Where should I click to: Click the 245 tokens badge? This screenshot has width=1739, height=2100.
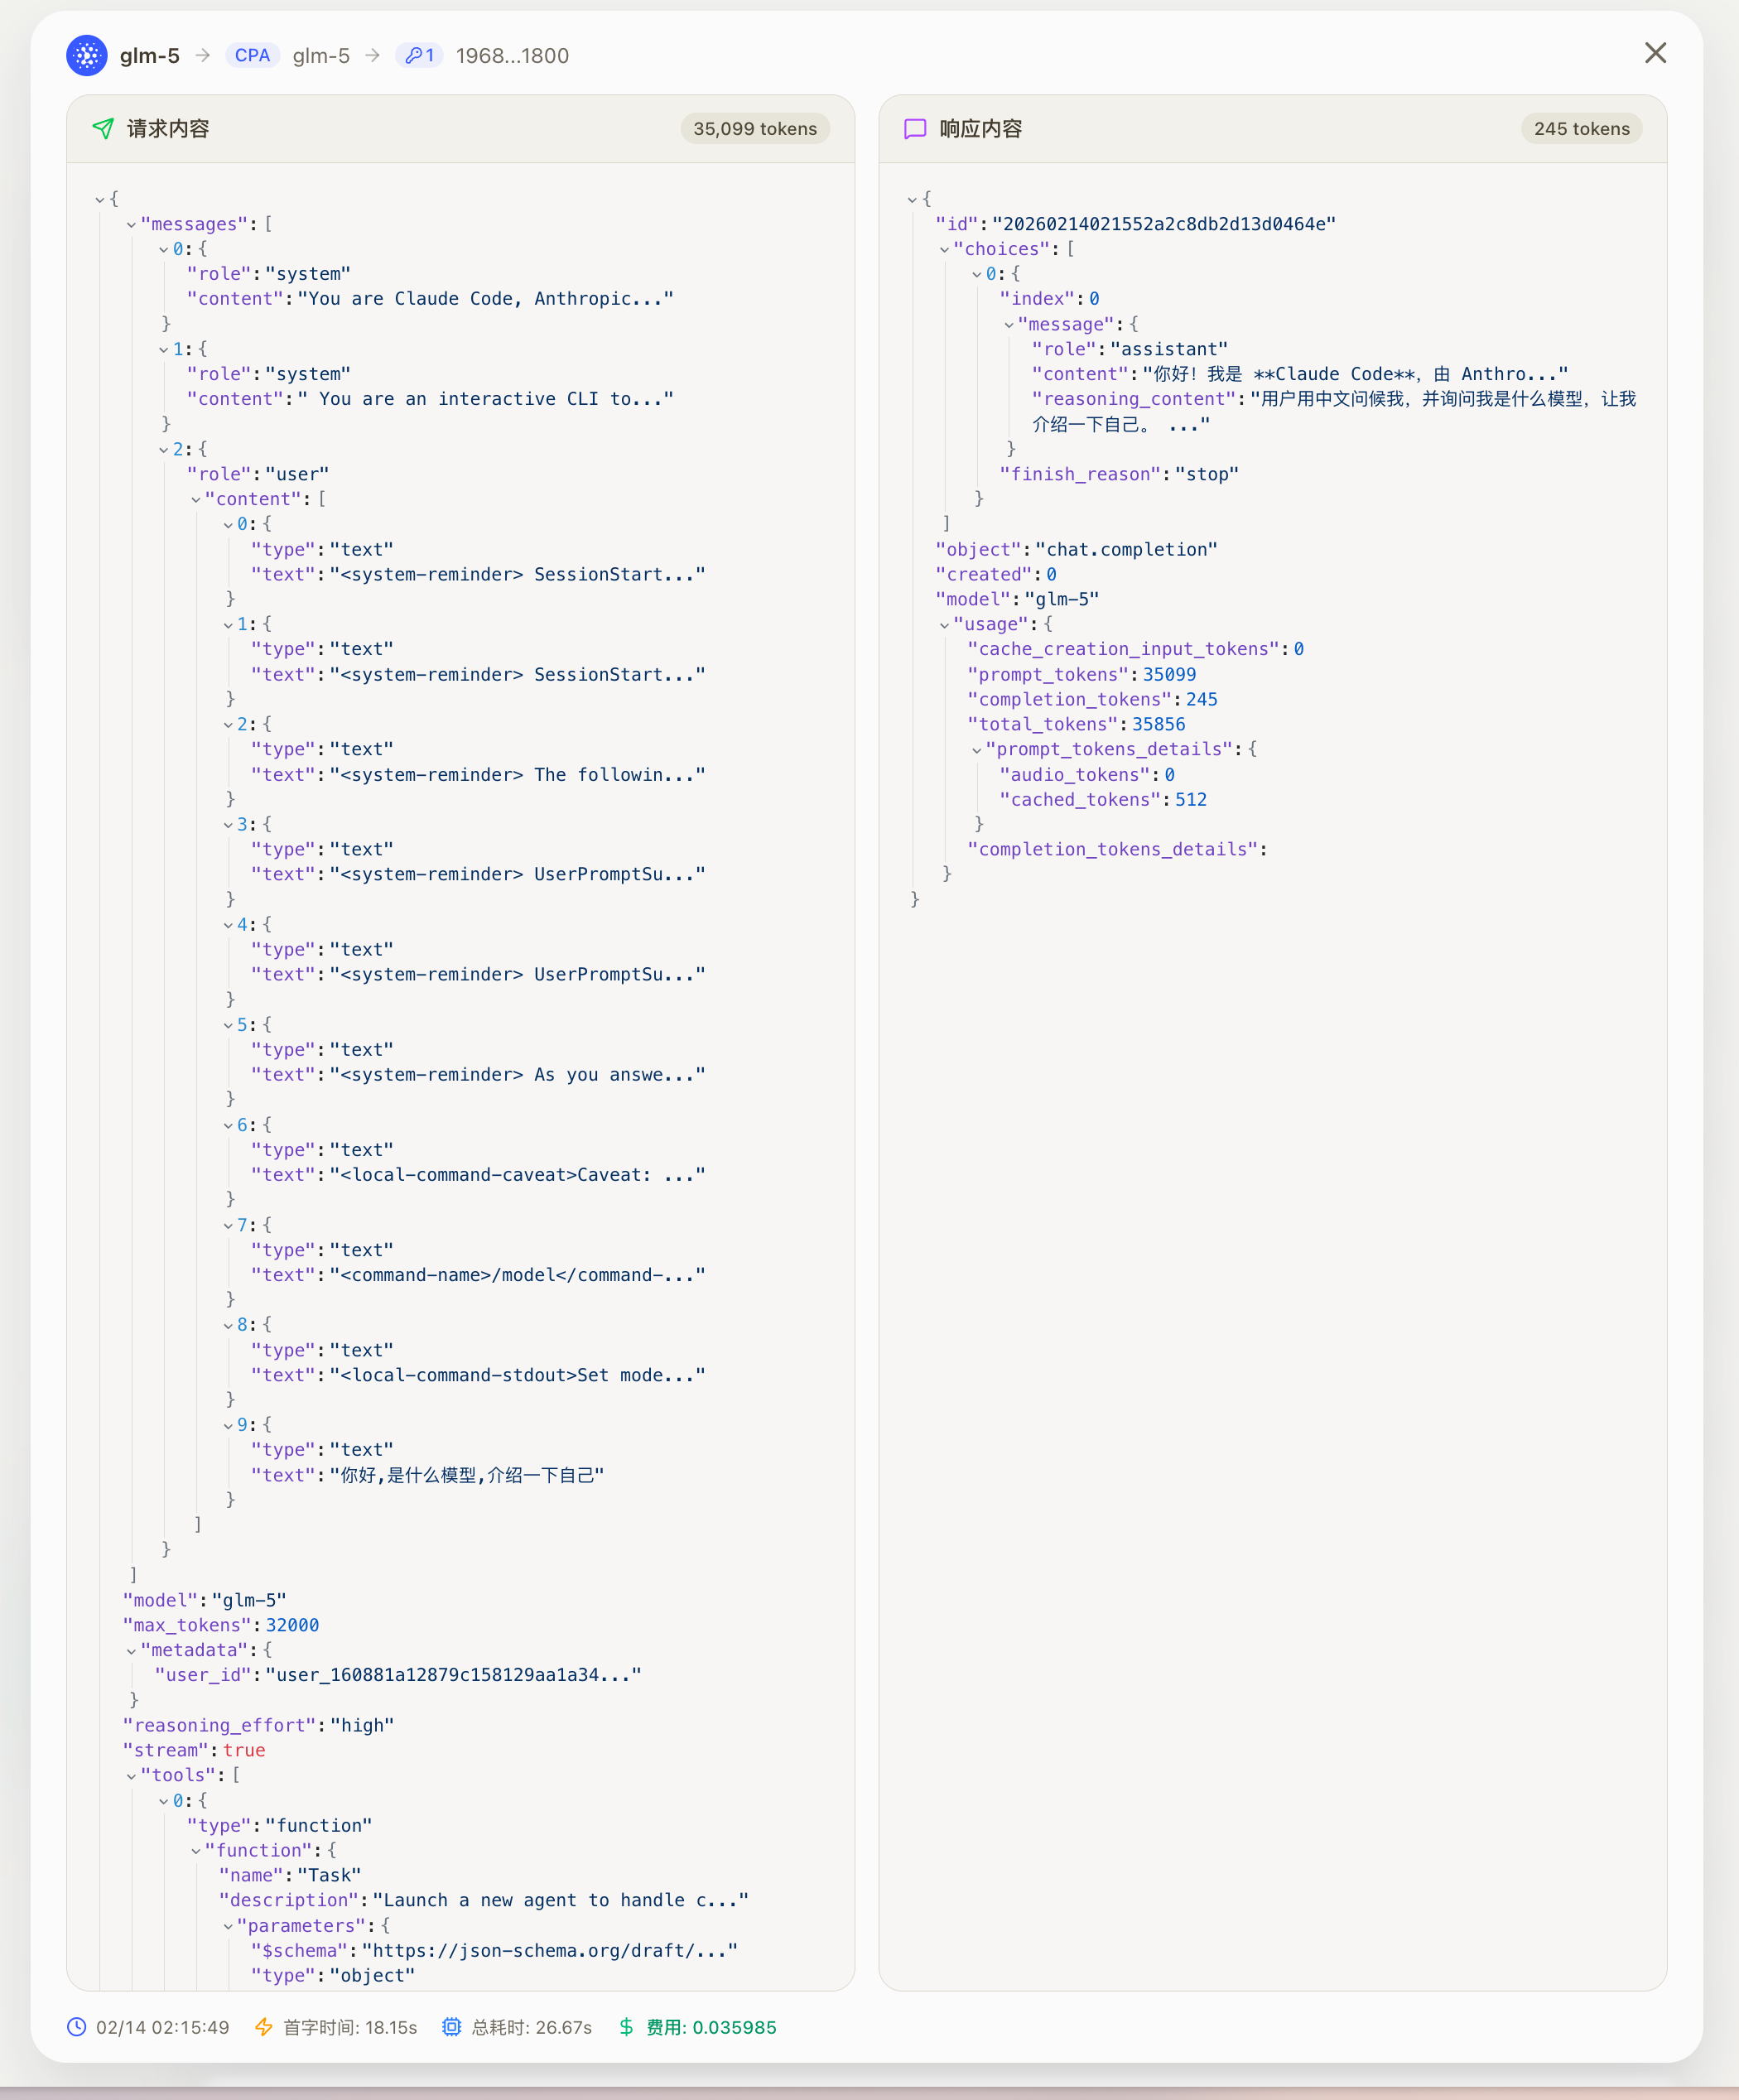1581,128
